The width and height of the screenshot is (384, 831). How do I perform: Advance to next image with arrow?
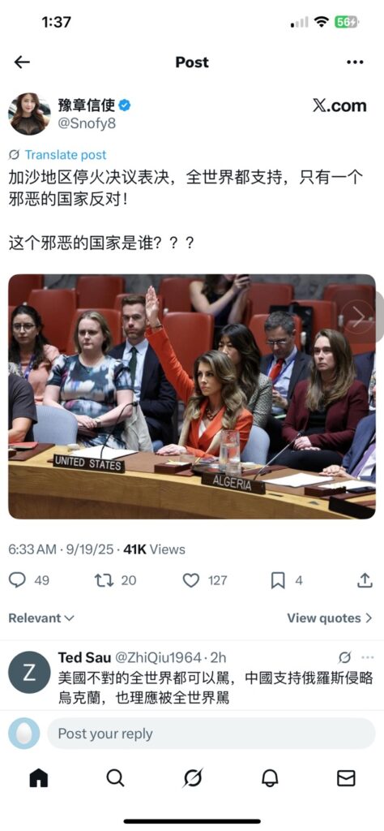coord(359,317)
